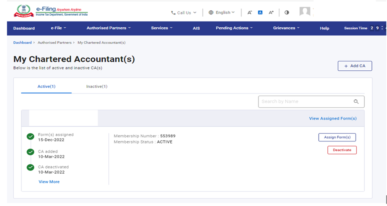
Task: Decrease font size with A- icon
Action: 250,12
